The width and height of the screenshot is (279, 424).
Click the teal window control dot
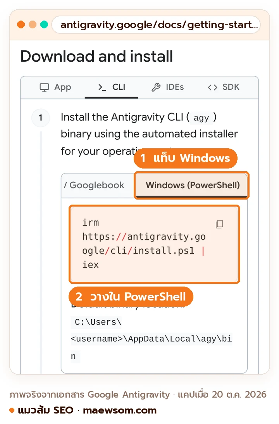[44, 24]
